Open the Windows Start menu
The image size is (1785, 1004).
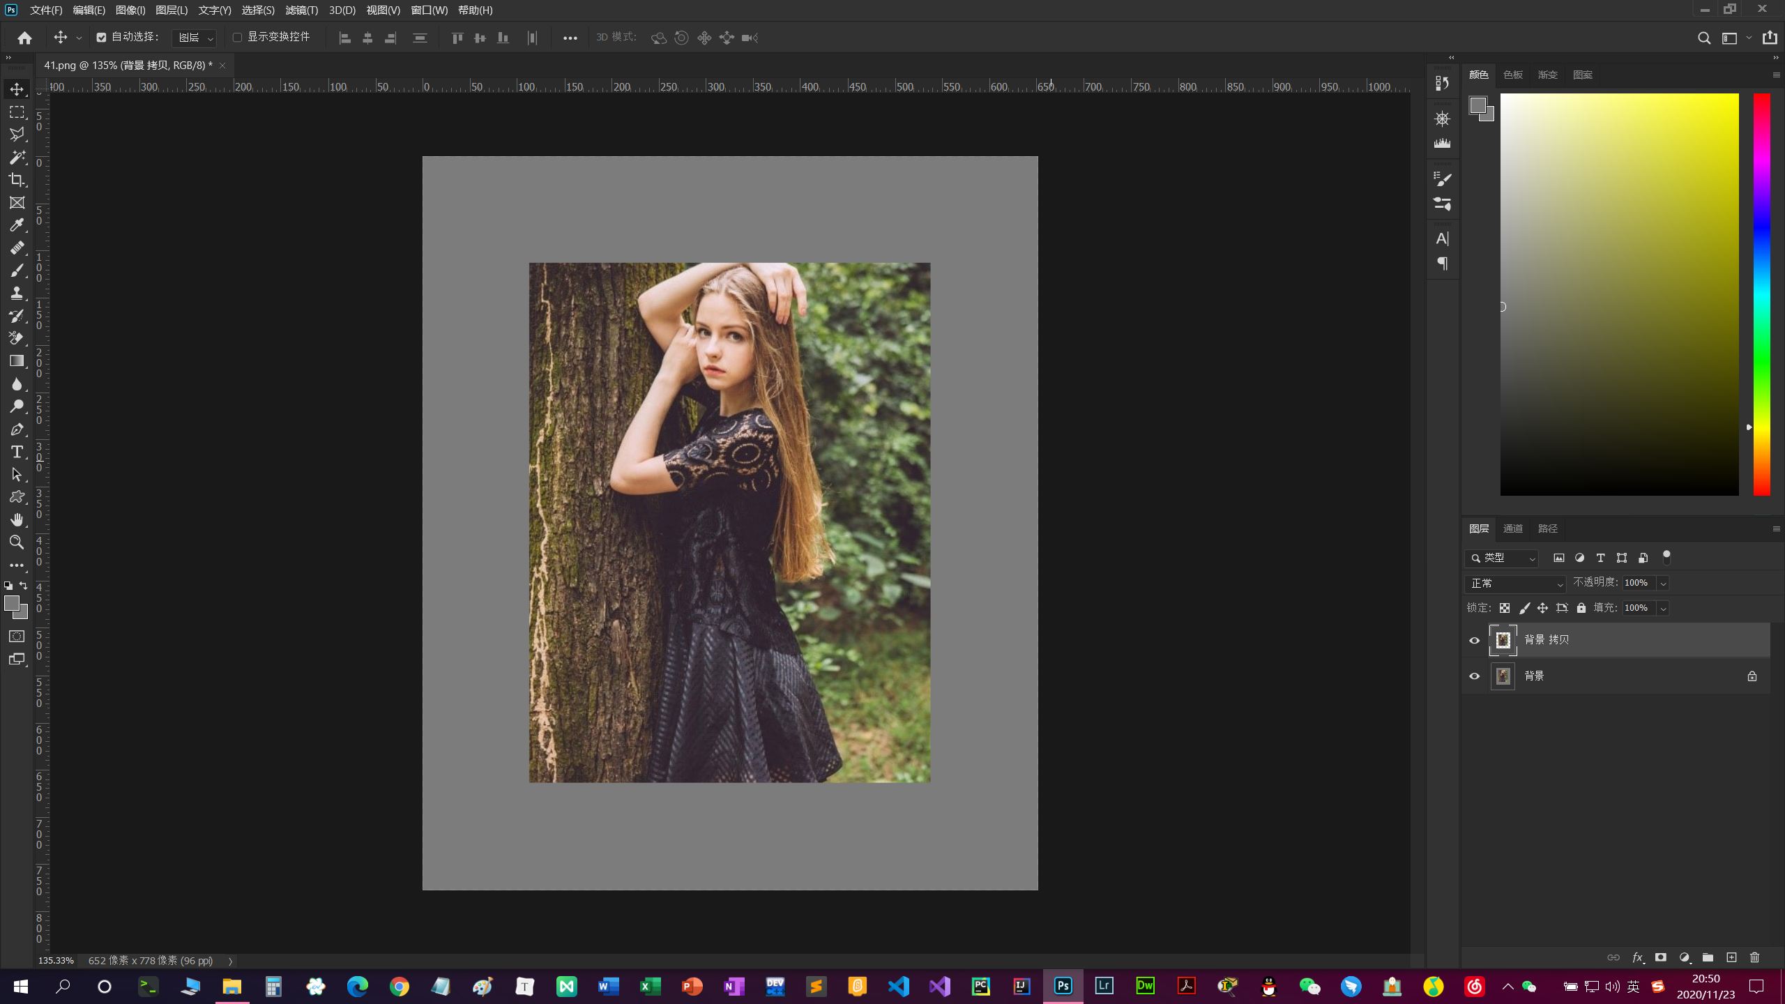click(21, 986)
